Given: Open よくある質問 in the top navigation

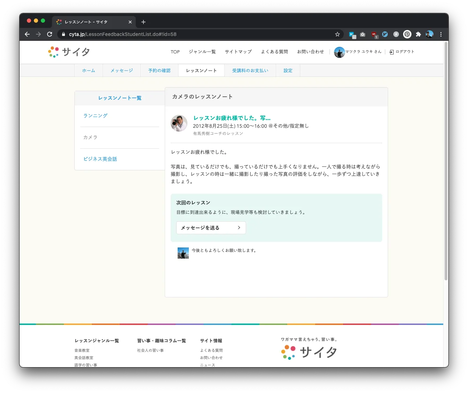Looking at the screenshot, I should (274, 52).
